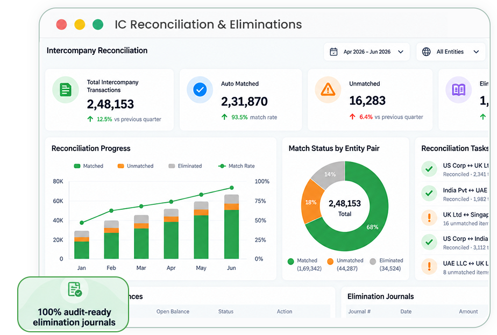Click the Jan bar in Reconciliation Progress chart

pyautogui.click(x=81, y=245)
